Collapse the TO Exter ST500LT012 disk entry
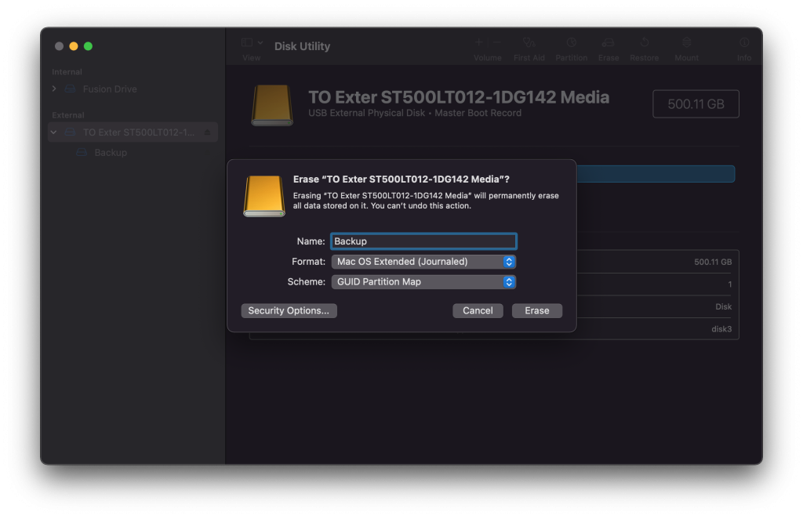The height and width of the screenshot is (518, 803). click(x=54, y=132)
